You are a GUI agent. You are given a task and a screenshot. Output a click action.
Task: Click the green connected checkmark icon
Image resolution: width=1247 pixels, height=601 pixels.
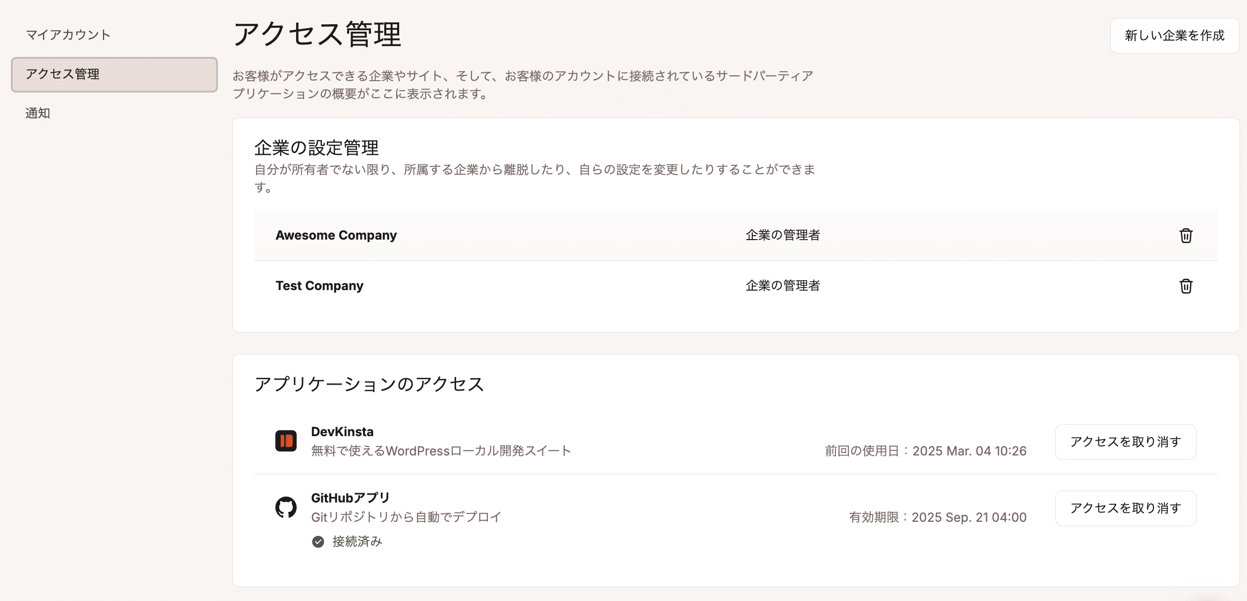[x=318, y=542]
